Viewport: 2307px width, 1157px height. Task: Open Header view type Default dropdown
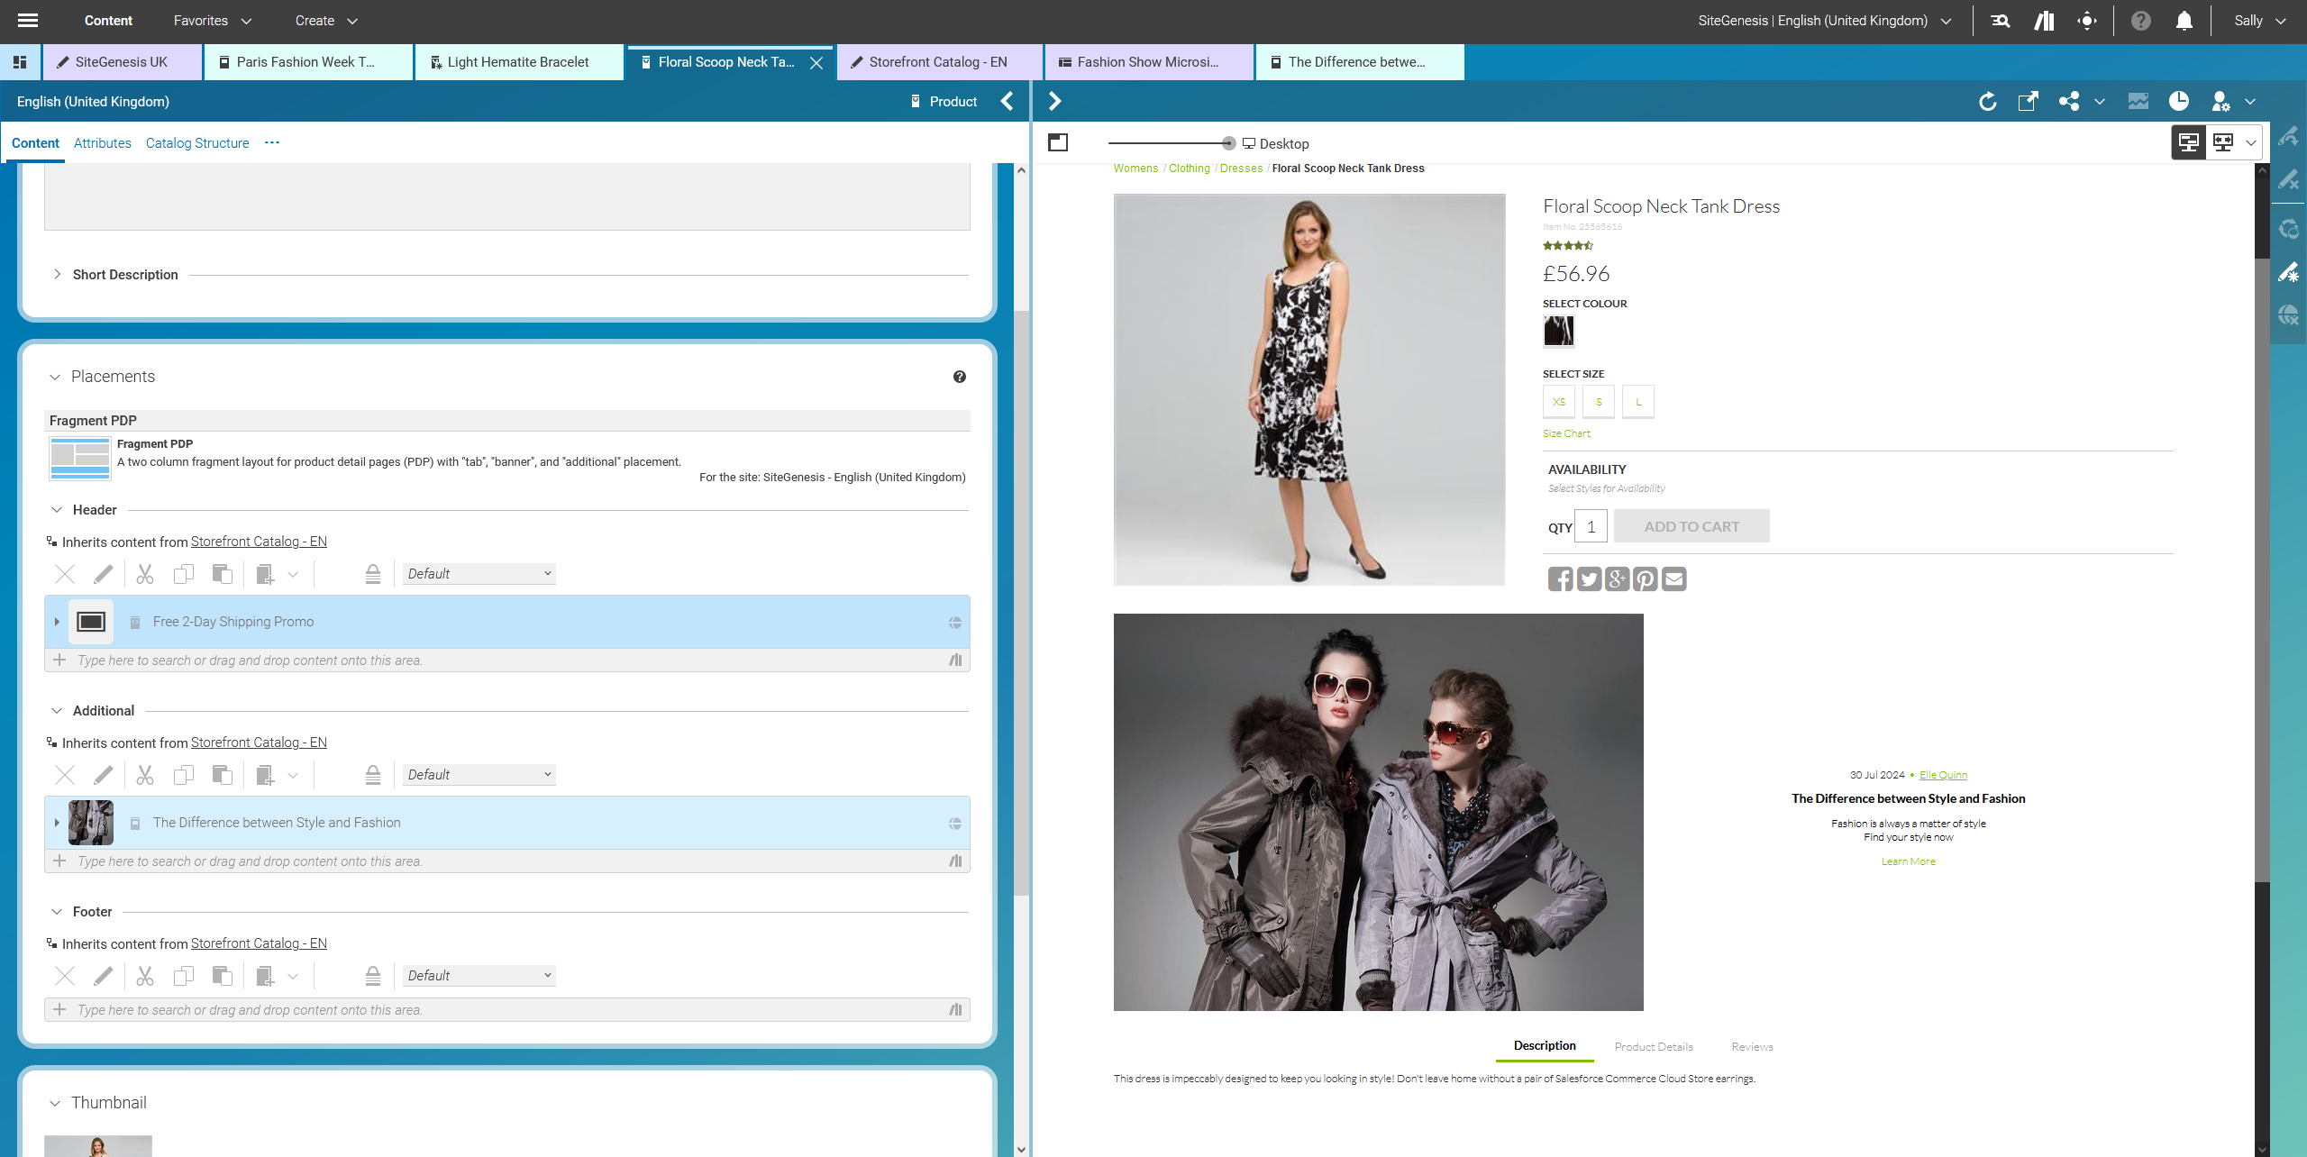point(479,574)
